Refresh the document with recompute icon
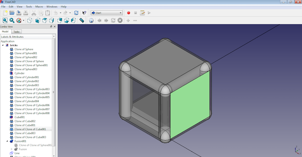Viewport: 302px width, 157px height. pos(76,13)
